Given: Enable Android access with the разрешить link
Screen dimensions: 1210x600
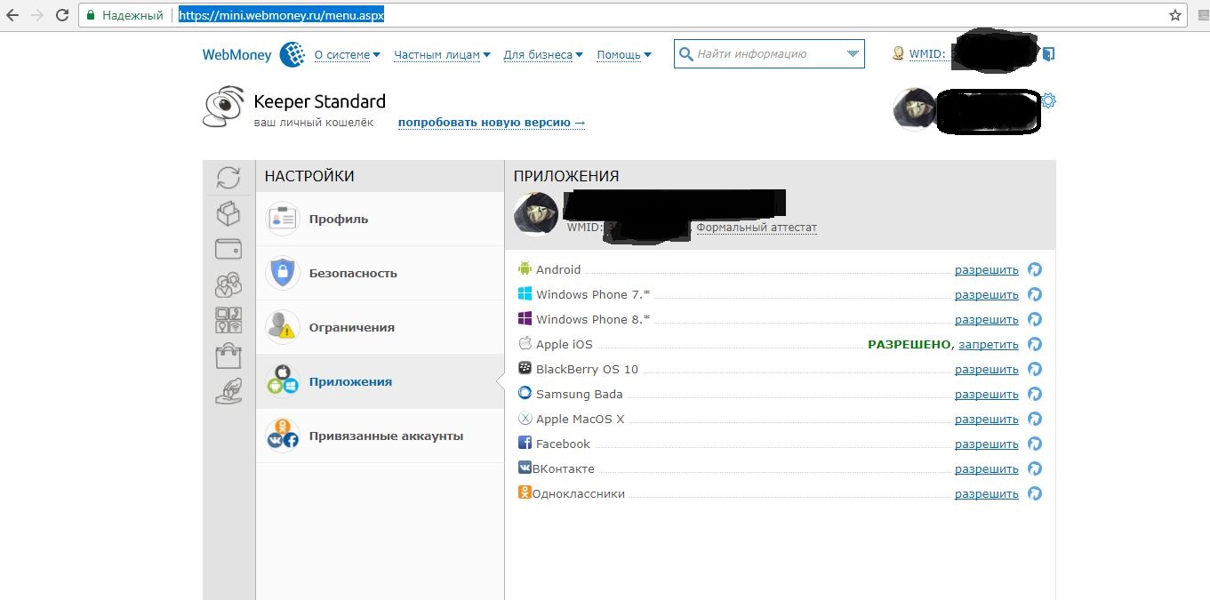Looking at the screenshot, I should pyautogui.click(x=986, y=269).
